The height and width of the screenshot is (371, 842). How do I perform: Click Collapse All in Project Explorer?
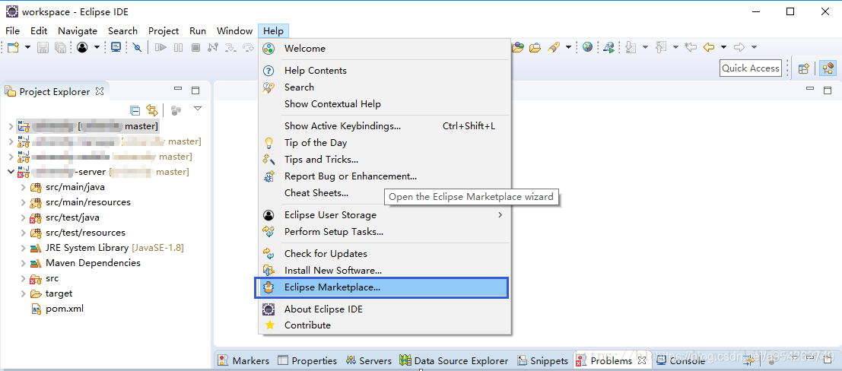pos(136,110)
